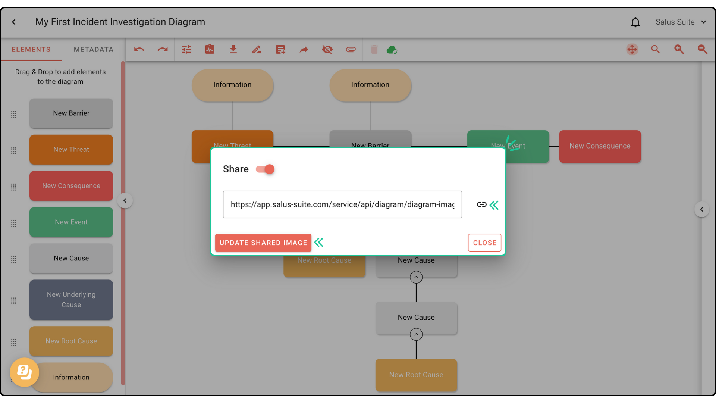Close the share dialog
The image size is (716, 403).
point(484,243)
